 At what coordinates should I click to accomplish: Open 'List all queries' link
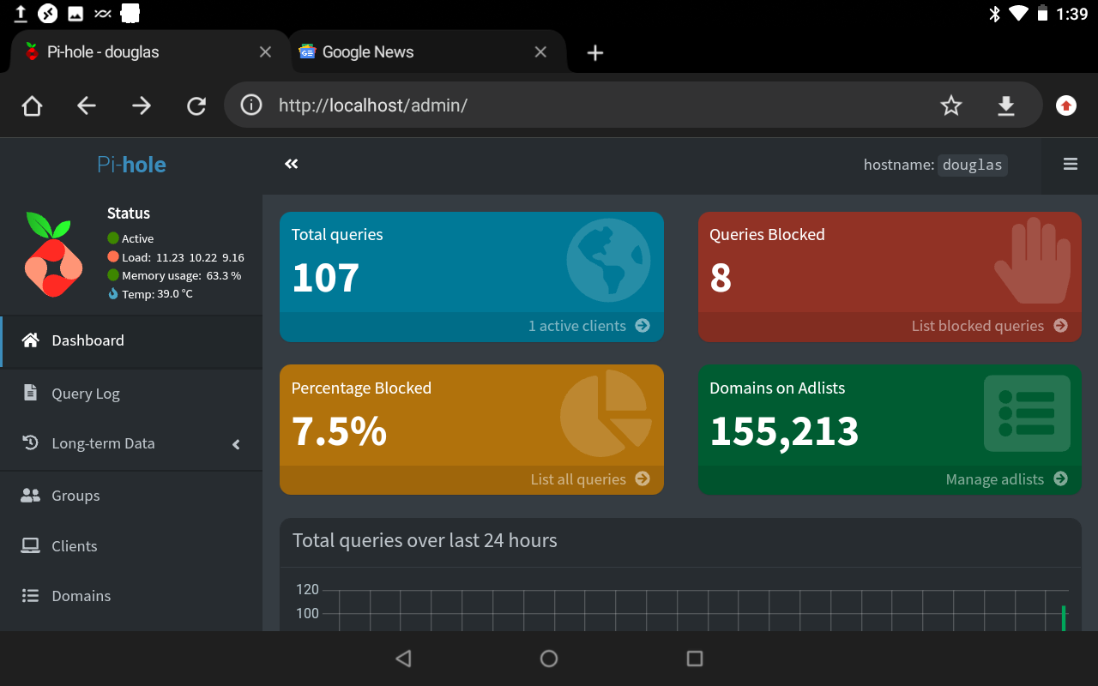[x=590, y=479]
